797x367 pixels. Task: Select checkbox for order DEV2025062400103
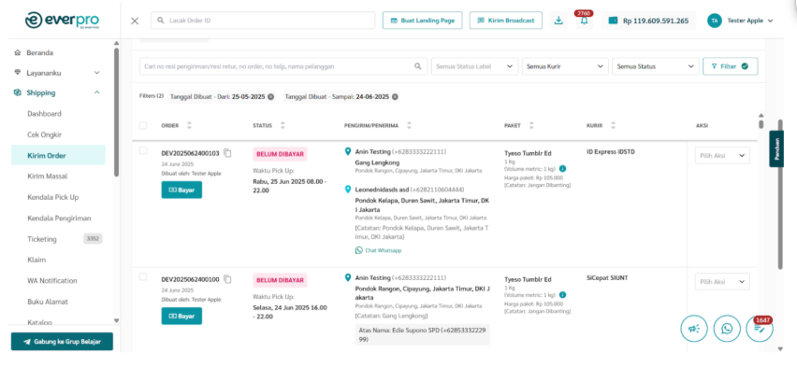[143, 150]
